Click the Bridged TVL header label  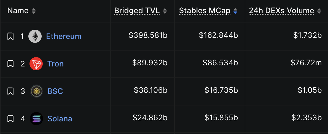[x=137, y=11]
